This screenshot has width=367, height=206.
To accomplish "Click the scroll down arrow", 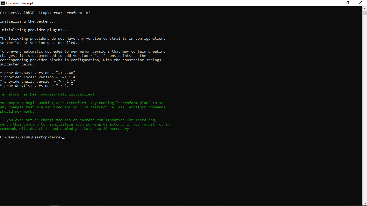I will tap(365, 204).
